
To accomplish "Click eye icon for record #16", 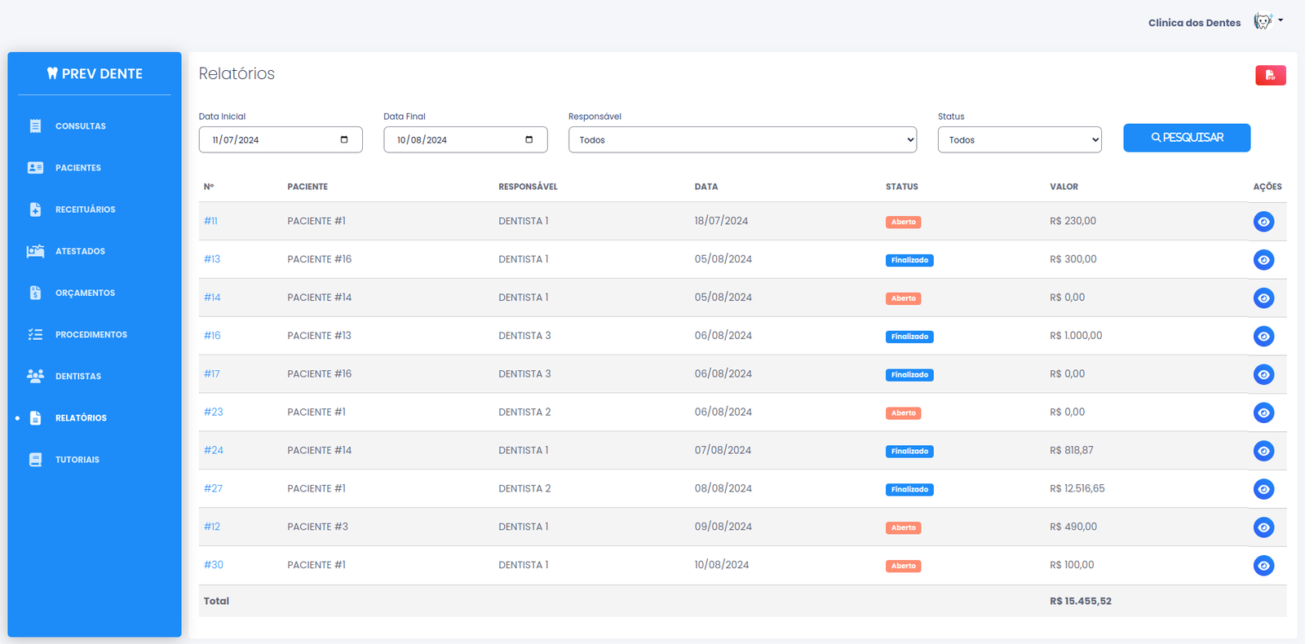I will pyautogui.click(x=1263, y=337).
